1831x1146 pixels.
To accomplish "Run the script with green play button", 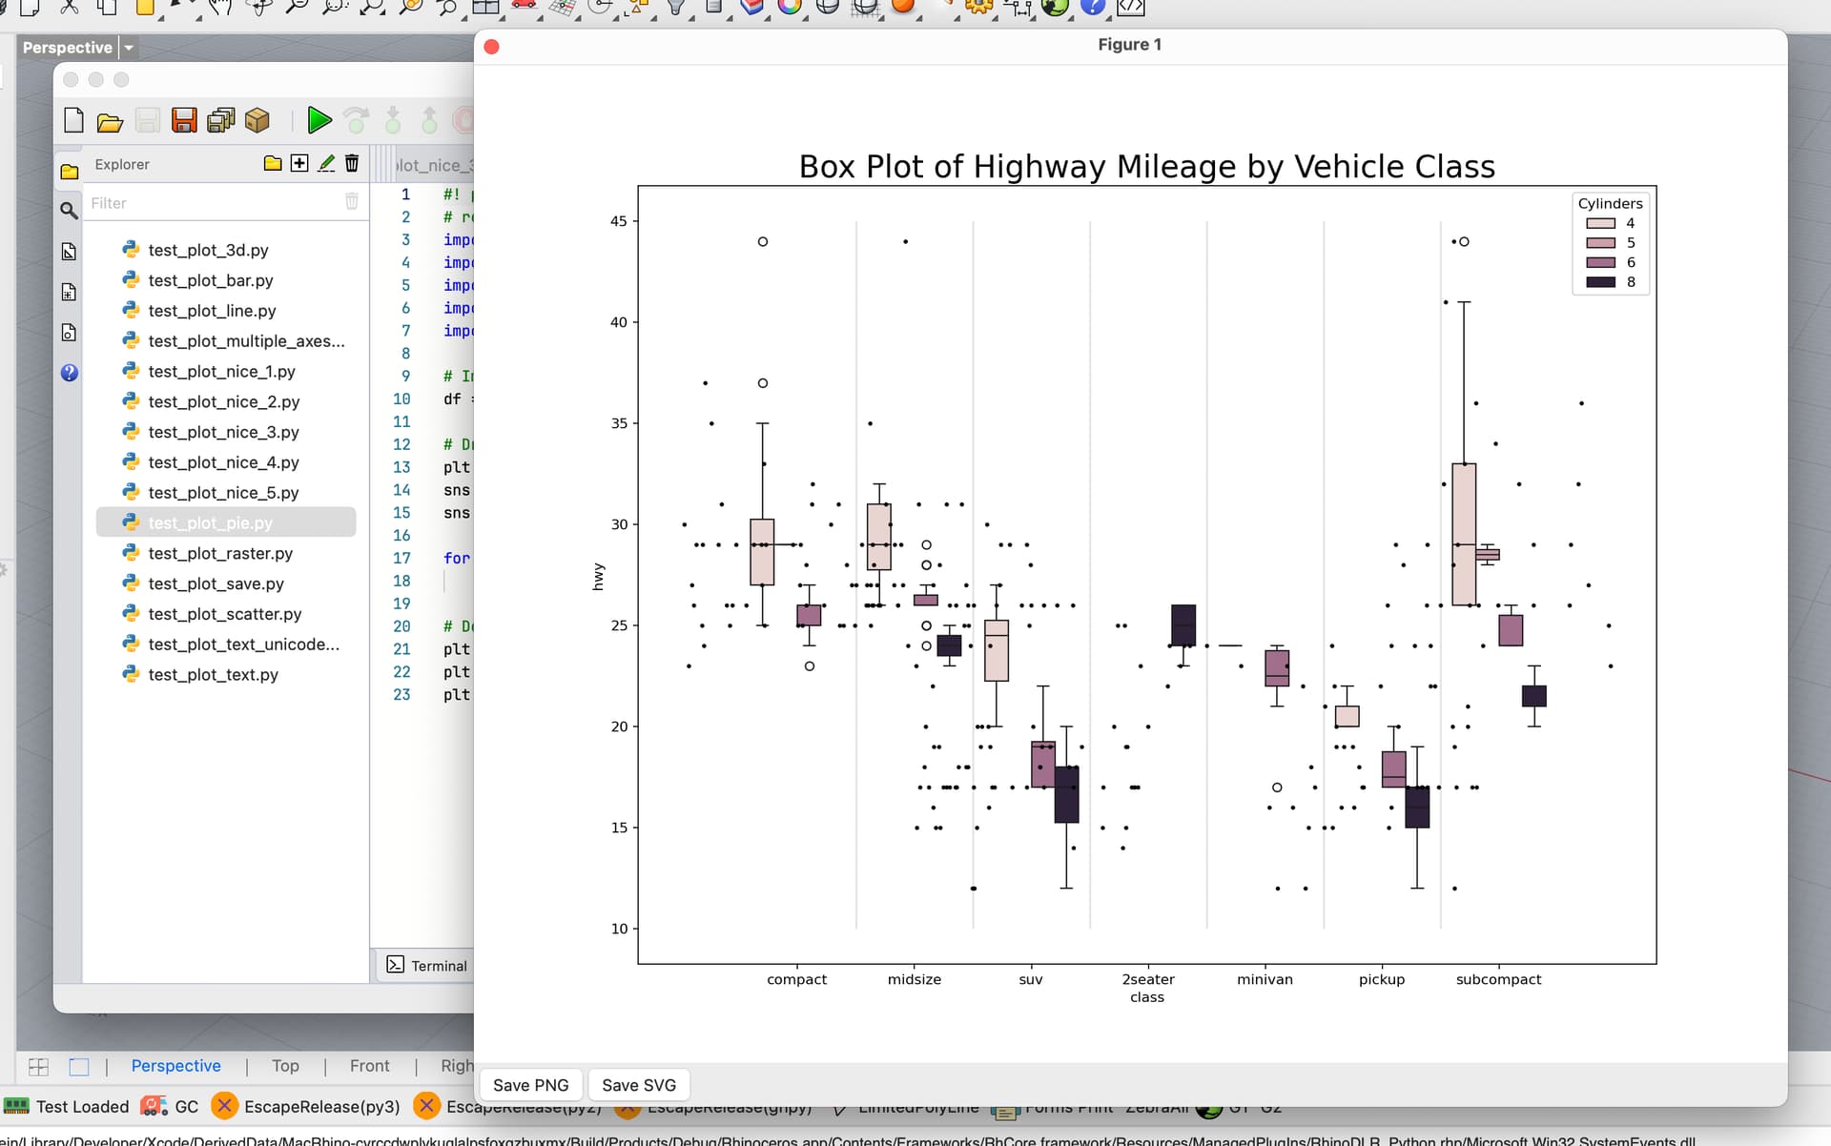I will point(319,120).
